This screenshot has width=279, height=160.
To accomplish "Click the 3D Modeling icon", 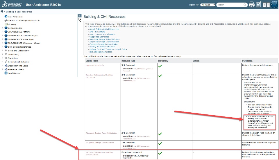I will tap(6, 54).
